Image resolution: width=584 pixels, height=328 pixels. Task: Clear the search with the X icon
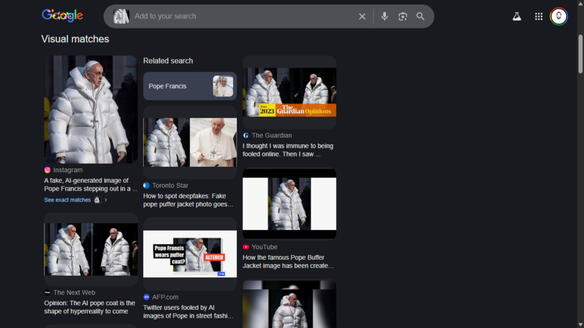tap(362, 17)
